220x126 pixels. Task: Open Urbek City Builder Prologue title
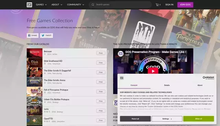click(x=56, y=99)
